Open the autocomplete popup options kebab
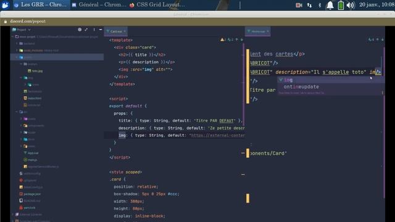Viewport: 395px width, 222px height. tap(382, 92)
